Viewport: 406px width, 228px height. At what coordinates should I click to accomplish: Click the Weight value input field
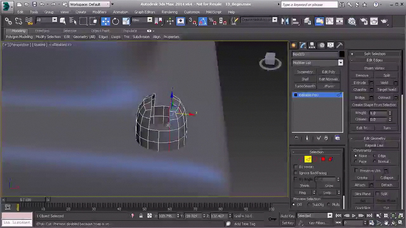coord(378,113)
